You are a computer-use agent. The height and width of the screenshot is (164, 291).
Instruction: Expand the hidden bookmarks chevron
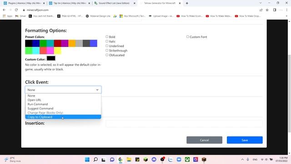click(x=286, y=16)
